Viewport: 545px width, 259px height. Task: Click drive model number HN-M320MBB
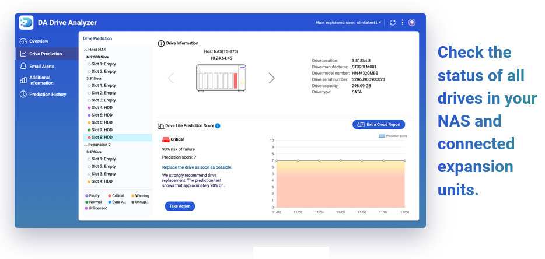point(365,73)
